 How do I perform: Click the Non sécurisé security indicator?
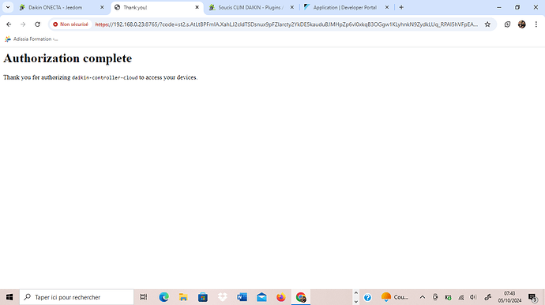point(71,24)
